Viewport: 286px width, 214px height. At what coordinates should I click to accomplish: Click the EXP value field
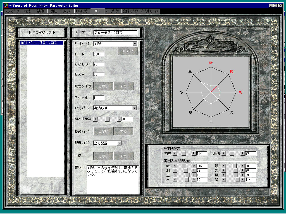point(99,74)
